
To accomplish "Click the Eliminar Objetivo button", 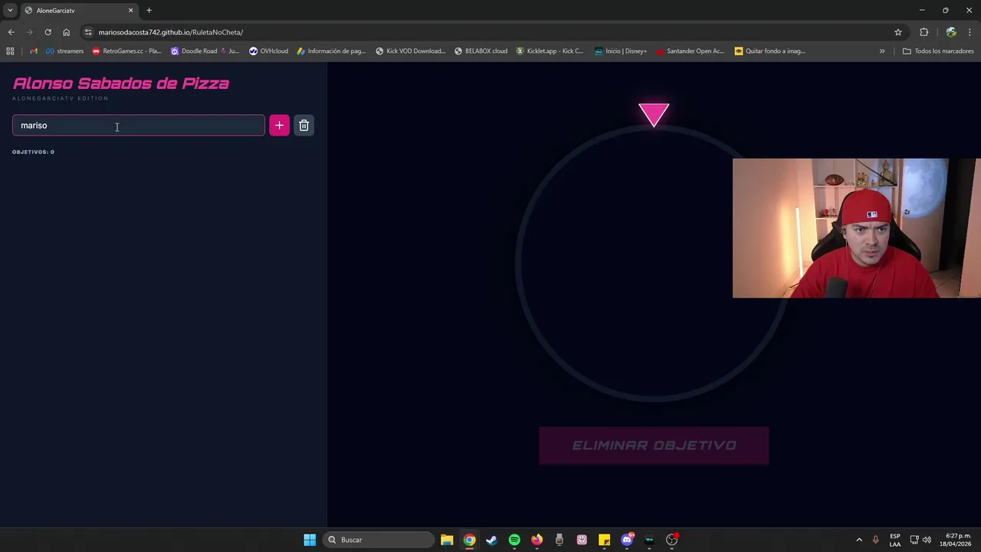I will 654,445.
